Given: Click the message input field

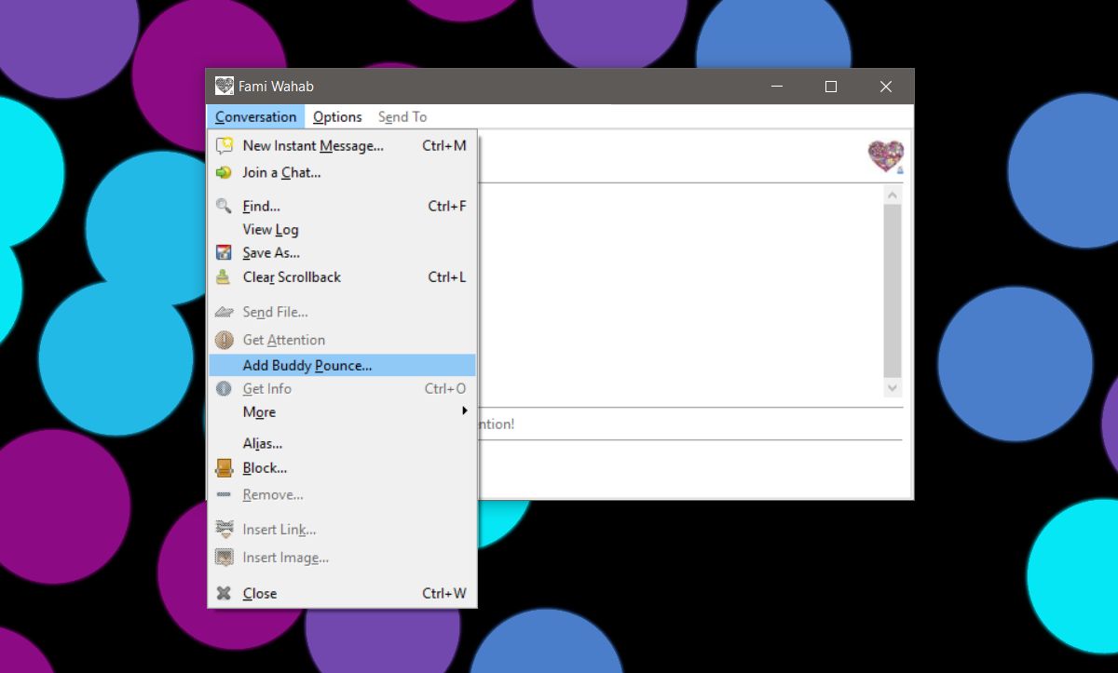Looking at the screenshot, I should tap(689, 467).
